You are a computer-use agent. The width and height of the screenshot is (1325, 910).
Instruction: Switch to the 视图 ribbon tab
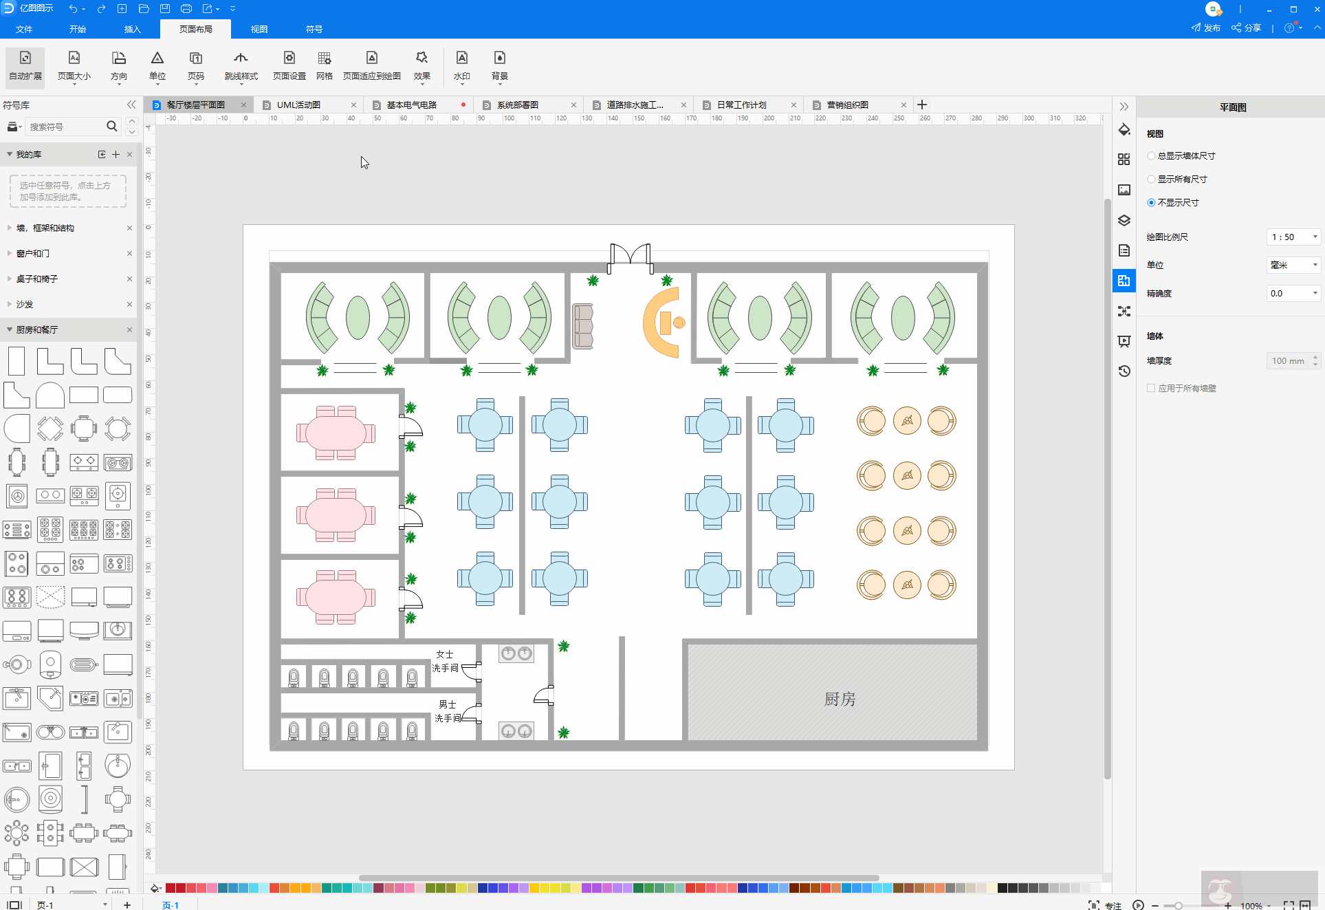click(x=259, y=29)
